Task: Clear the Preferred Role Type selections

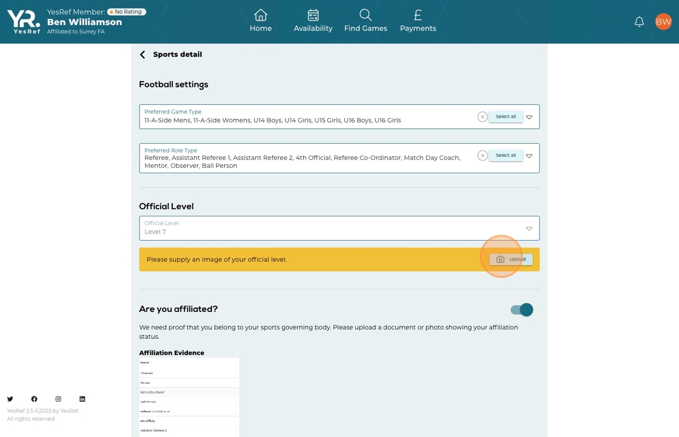Action: [482, 156]
